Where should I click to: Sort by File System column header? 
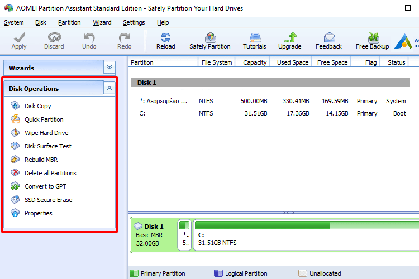tap(217, 62)
